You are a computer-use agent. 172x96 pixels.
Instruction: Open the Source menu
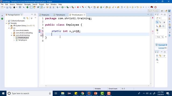[12, 4]
